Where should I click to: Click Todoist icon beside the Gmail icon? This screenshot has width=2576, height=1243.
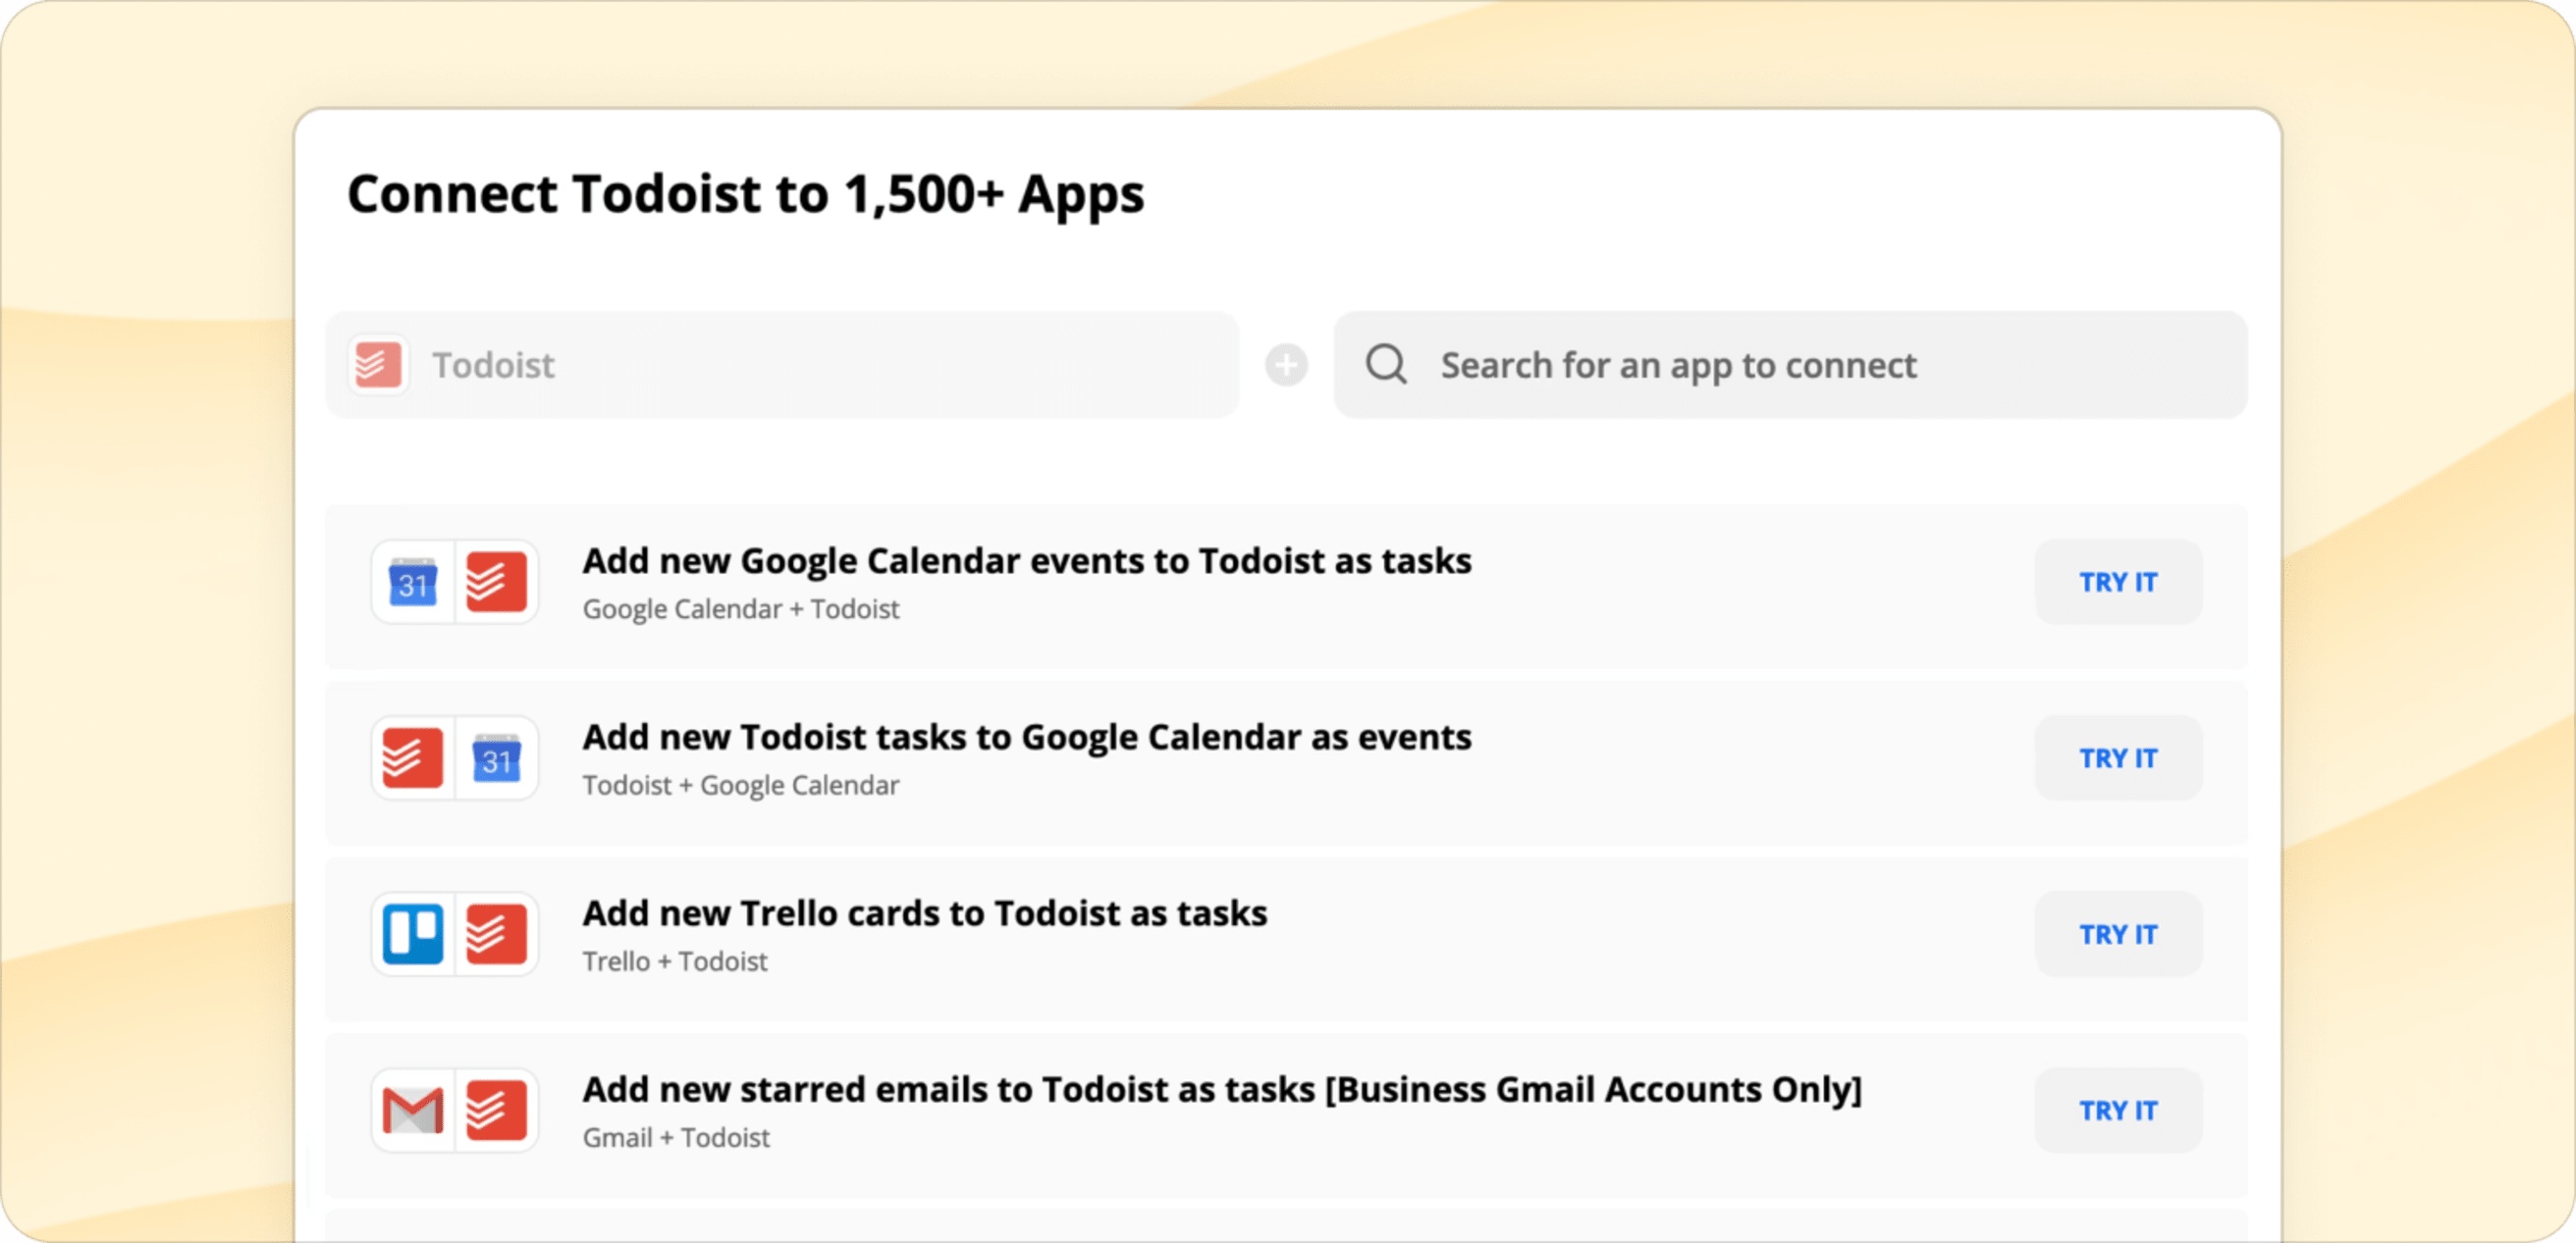(x=496, y=1111)
